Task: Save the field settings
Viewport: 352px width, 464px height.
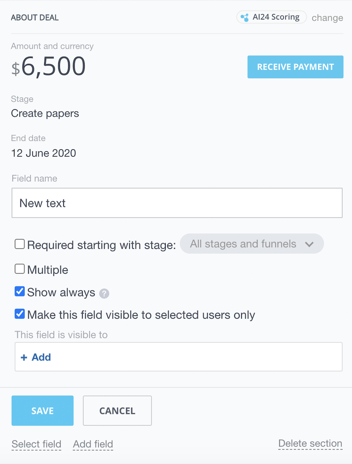Action: pyautogui.click(x=42, y=411)
